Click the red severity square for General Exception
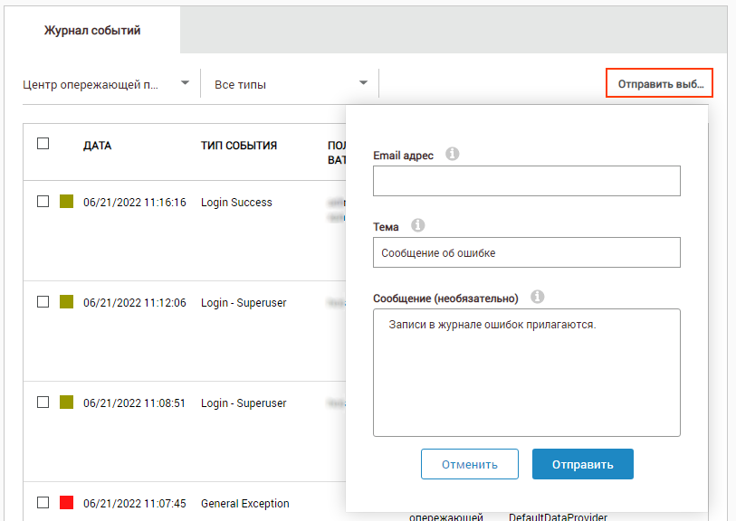The image size is (736, 521). [x=66, y=502]
